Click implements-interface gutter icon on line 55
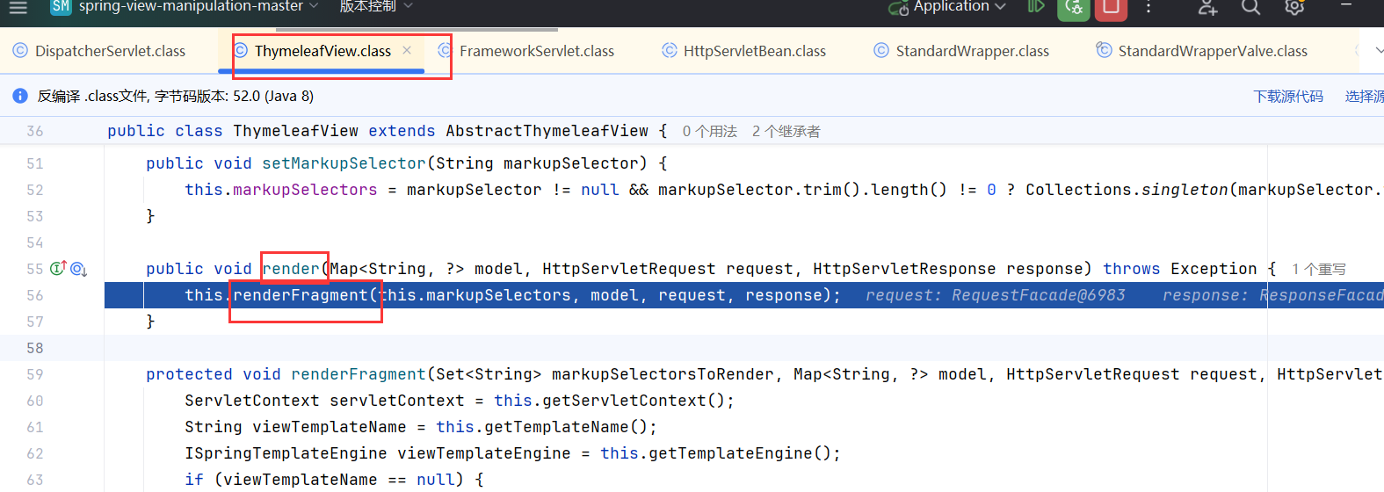Screen dimensions: 1384x492 tap(59, 269)
